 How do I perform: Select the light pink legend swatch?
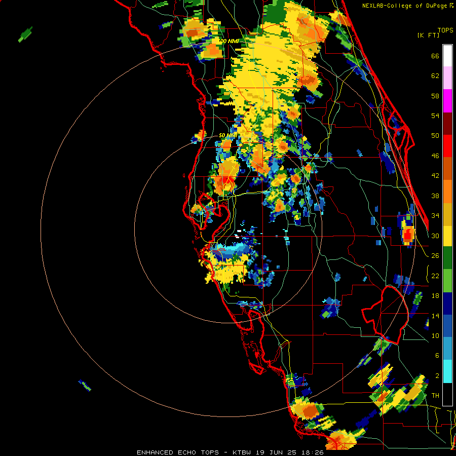click(x=447, y=78)
